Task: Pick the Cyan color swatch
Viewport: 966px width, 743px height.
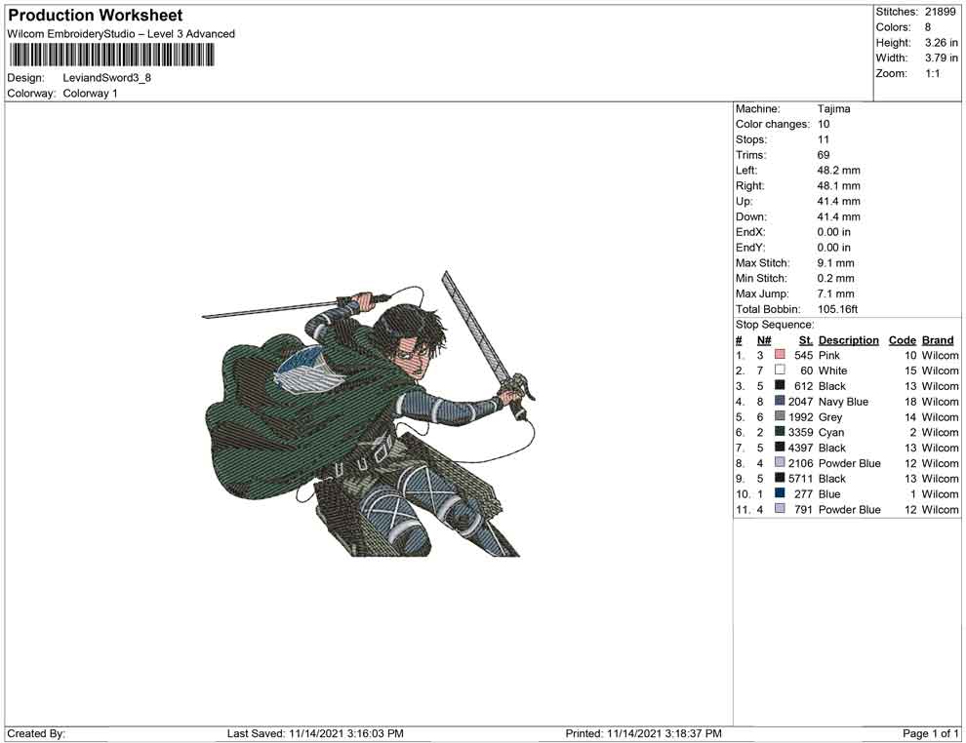Action: pos(780,432)
